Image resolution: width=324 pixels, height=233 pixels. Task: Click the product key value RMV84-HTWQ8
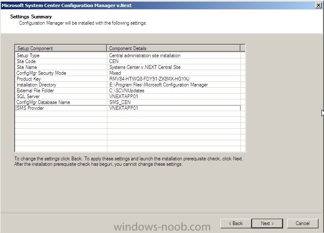pyautogui.click(x=149, y=79)
